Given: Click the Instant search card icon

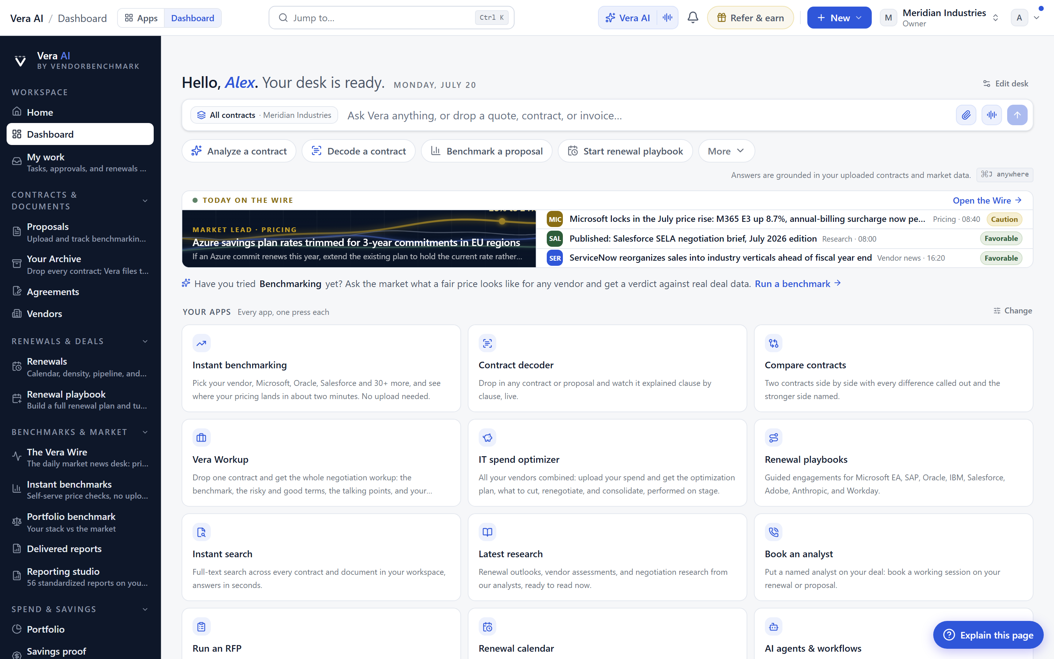Looking at the screenshot, I should point(201,532).
